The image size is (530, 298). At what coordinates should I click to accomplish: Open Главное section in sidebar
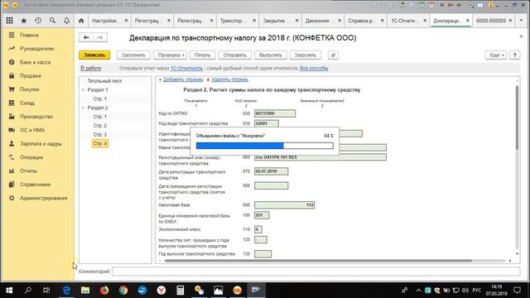click(x=29, y=35)
